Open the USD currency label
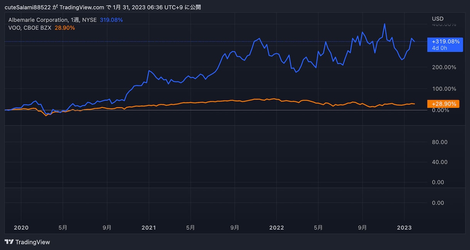The width and height of the screenshot is (470, 250). pos(438,18)
